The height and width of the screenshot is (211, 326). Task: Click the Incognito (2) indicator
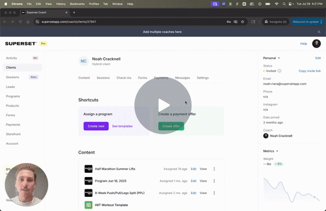click(x=275, y=22)
